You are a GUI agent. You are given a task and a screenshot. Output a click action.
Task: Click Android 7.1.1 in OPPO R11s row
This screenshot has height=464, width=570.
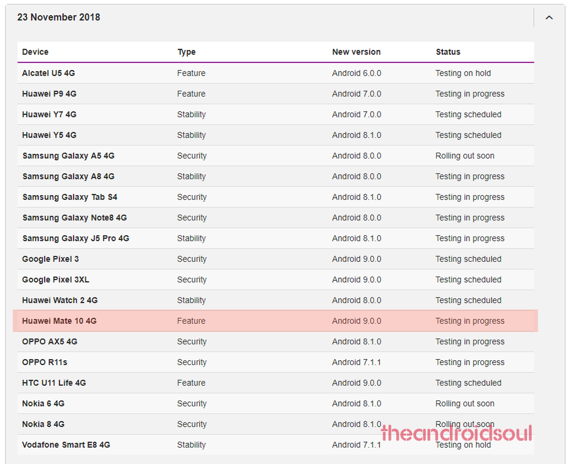click(357, 362)
